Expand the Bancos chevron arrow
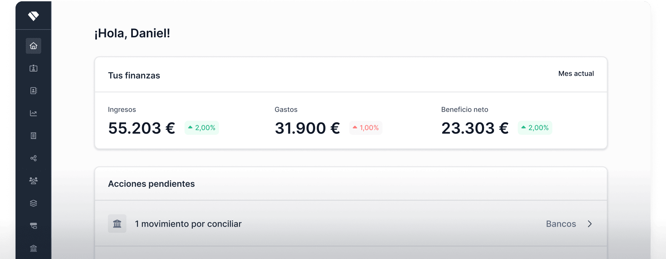 pos(590,224)
